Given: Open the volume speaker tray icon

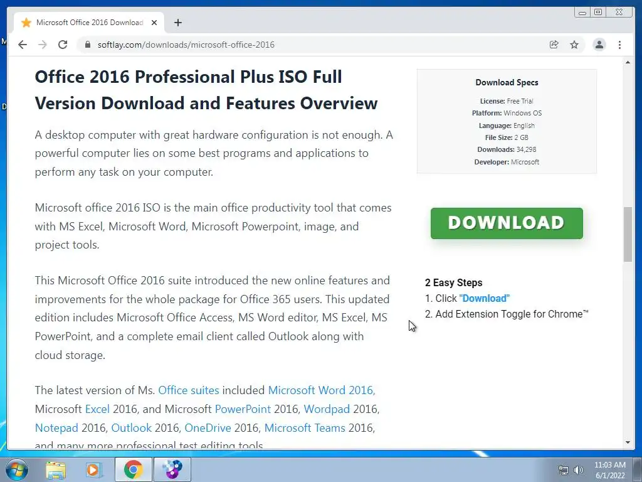Looking at the screenshot, I should coord(579,470).
